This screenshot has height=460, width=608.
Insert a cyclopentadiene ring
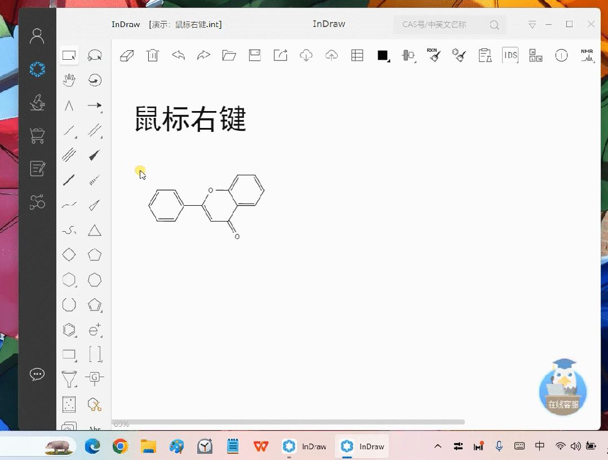tap(95, 305)
